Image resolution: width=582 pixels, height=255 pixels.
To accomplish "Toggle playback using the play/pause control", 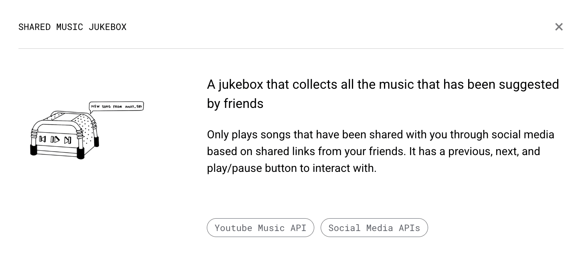I will (x=55, y=140).
